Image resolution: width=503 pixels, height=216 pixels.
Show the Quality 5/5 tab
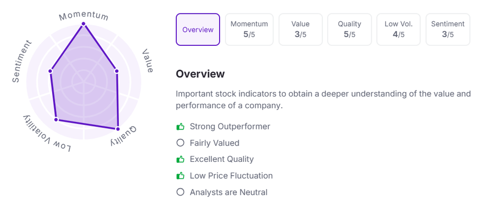point(349,30)
